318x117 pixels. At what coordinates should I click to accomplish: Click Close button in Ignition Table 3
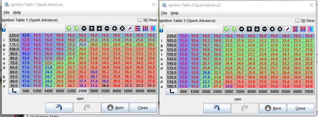[x=301, y=108]
